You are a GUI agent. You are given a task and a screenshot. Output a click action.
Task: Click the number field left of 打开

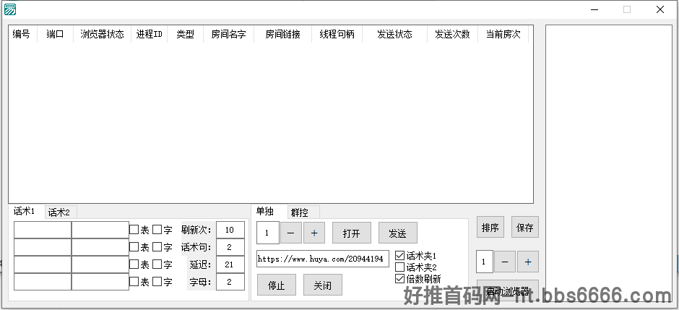pyautogui.click(x=267, y=233)
